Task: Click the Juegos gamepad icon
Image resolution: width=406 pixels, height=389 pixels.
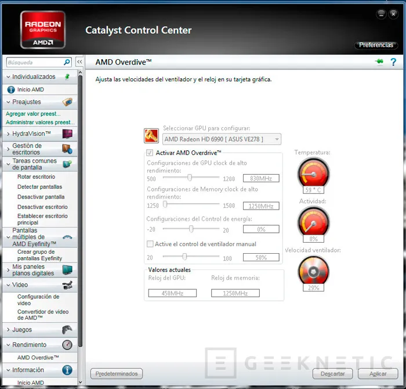Action: pos(67,330)
